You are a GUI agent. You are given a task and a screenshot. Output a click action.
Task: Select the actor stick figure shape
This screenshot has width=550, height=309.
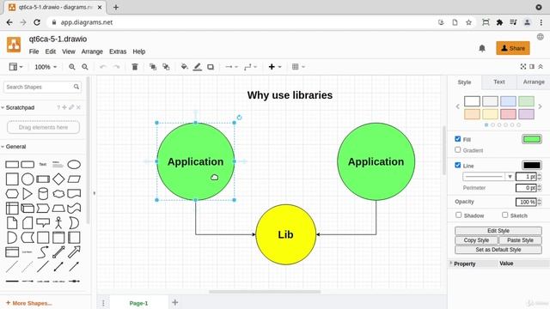click(x=58, y=223)
